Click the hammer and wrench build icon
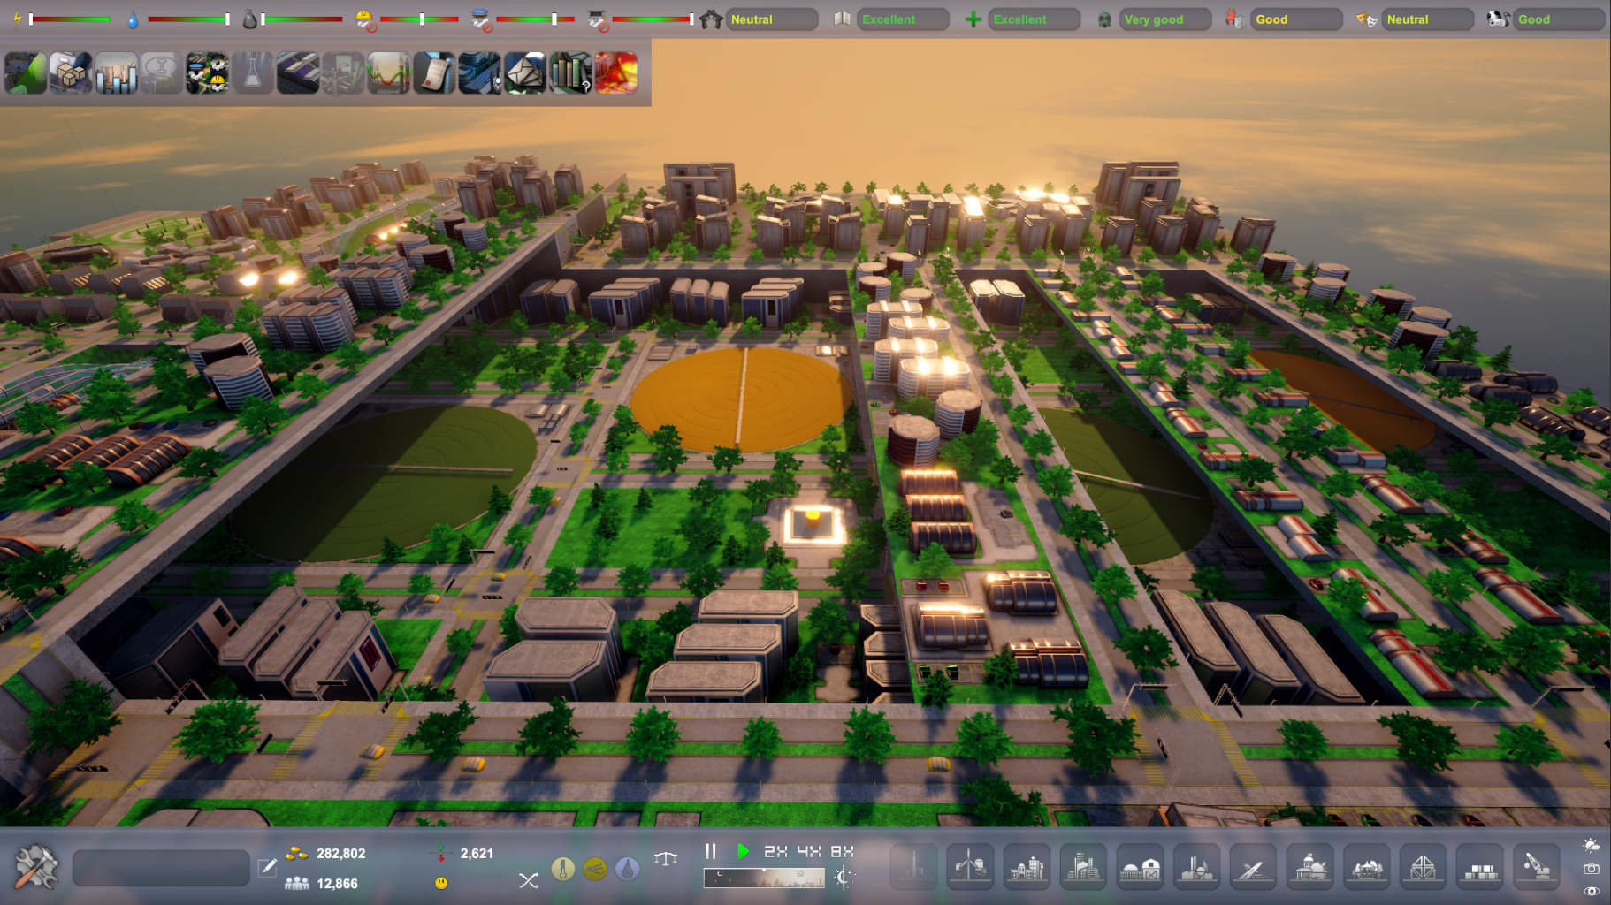1611x905 pixels. point(36,867)
